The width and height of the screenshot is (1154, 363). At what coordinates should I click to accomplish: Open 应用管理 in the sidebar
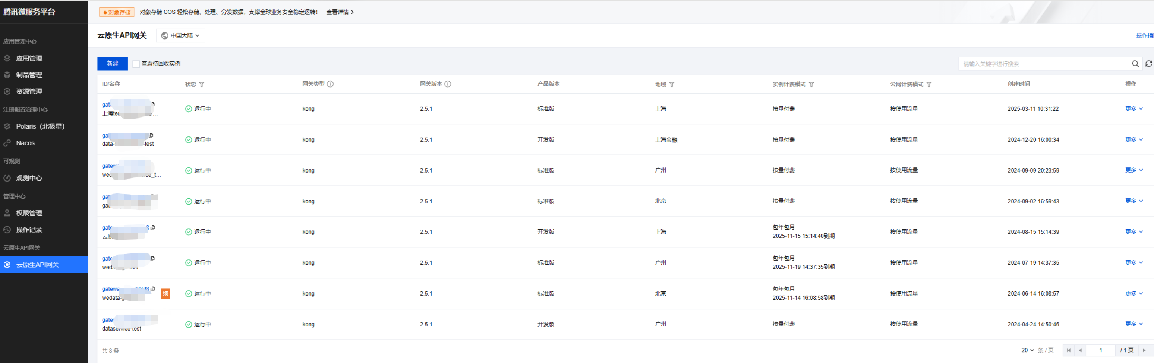tap(29, 58)
